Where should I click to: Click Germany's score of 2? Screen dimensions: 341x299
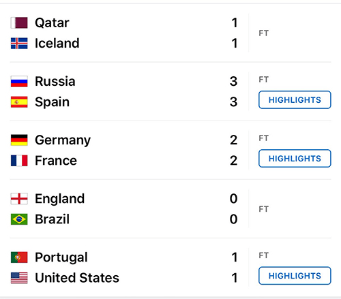pyautogui.click(x=233, y=140)
